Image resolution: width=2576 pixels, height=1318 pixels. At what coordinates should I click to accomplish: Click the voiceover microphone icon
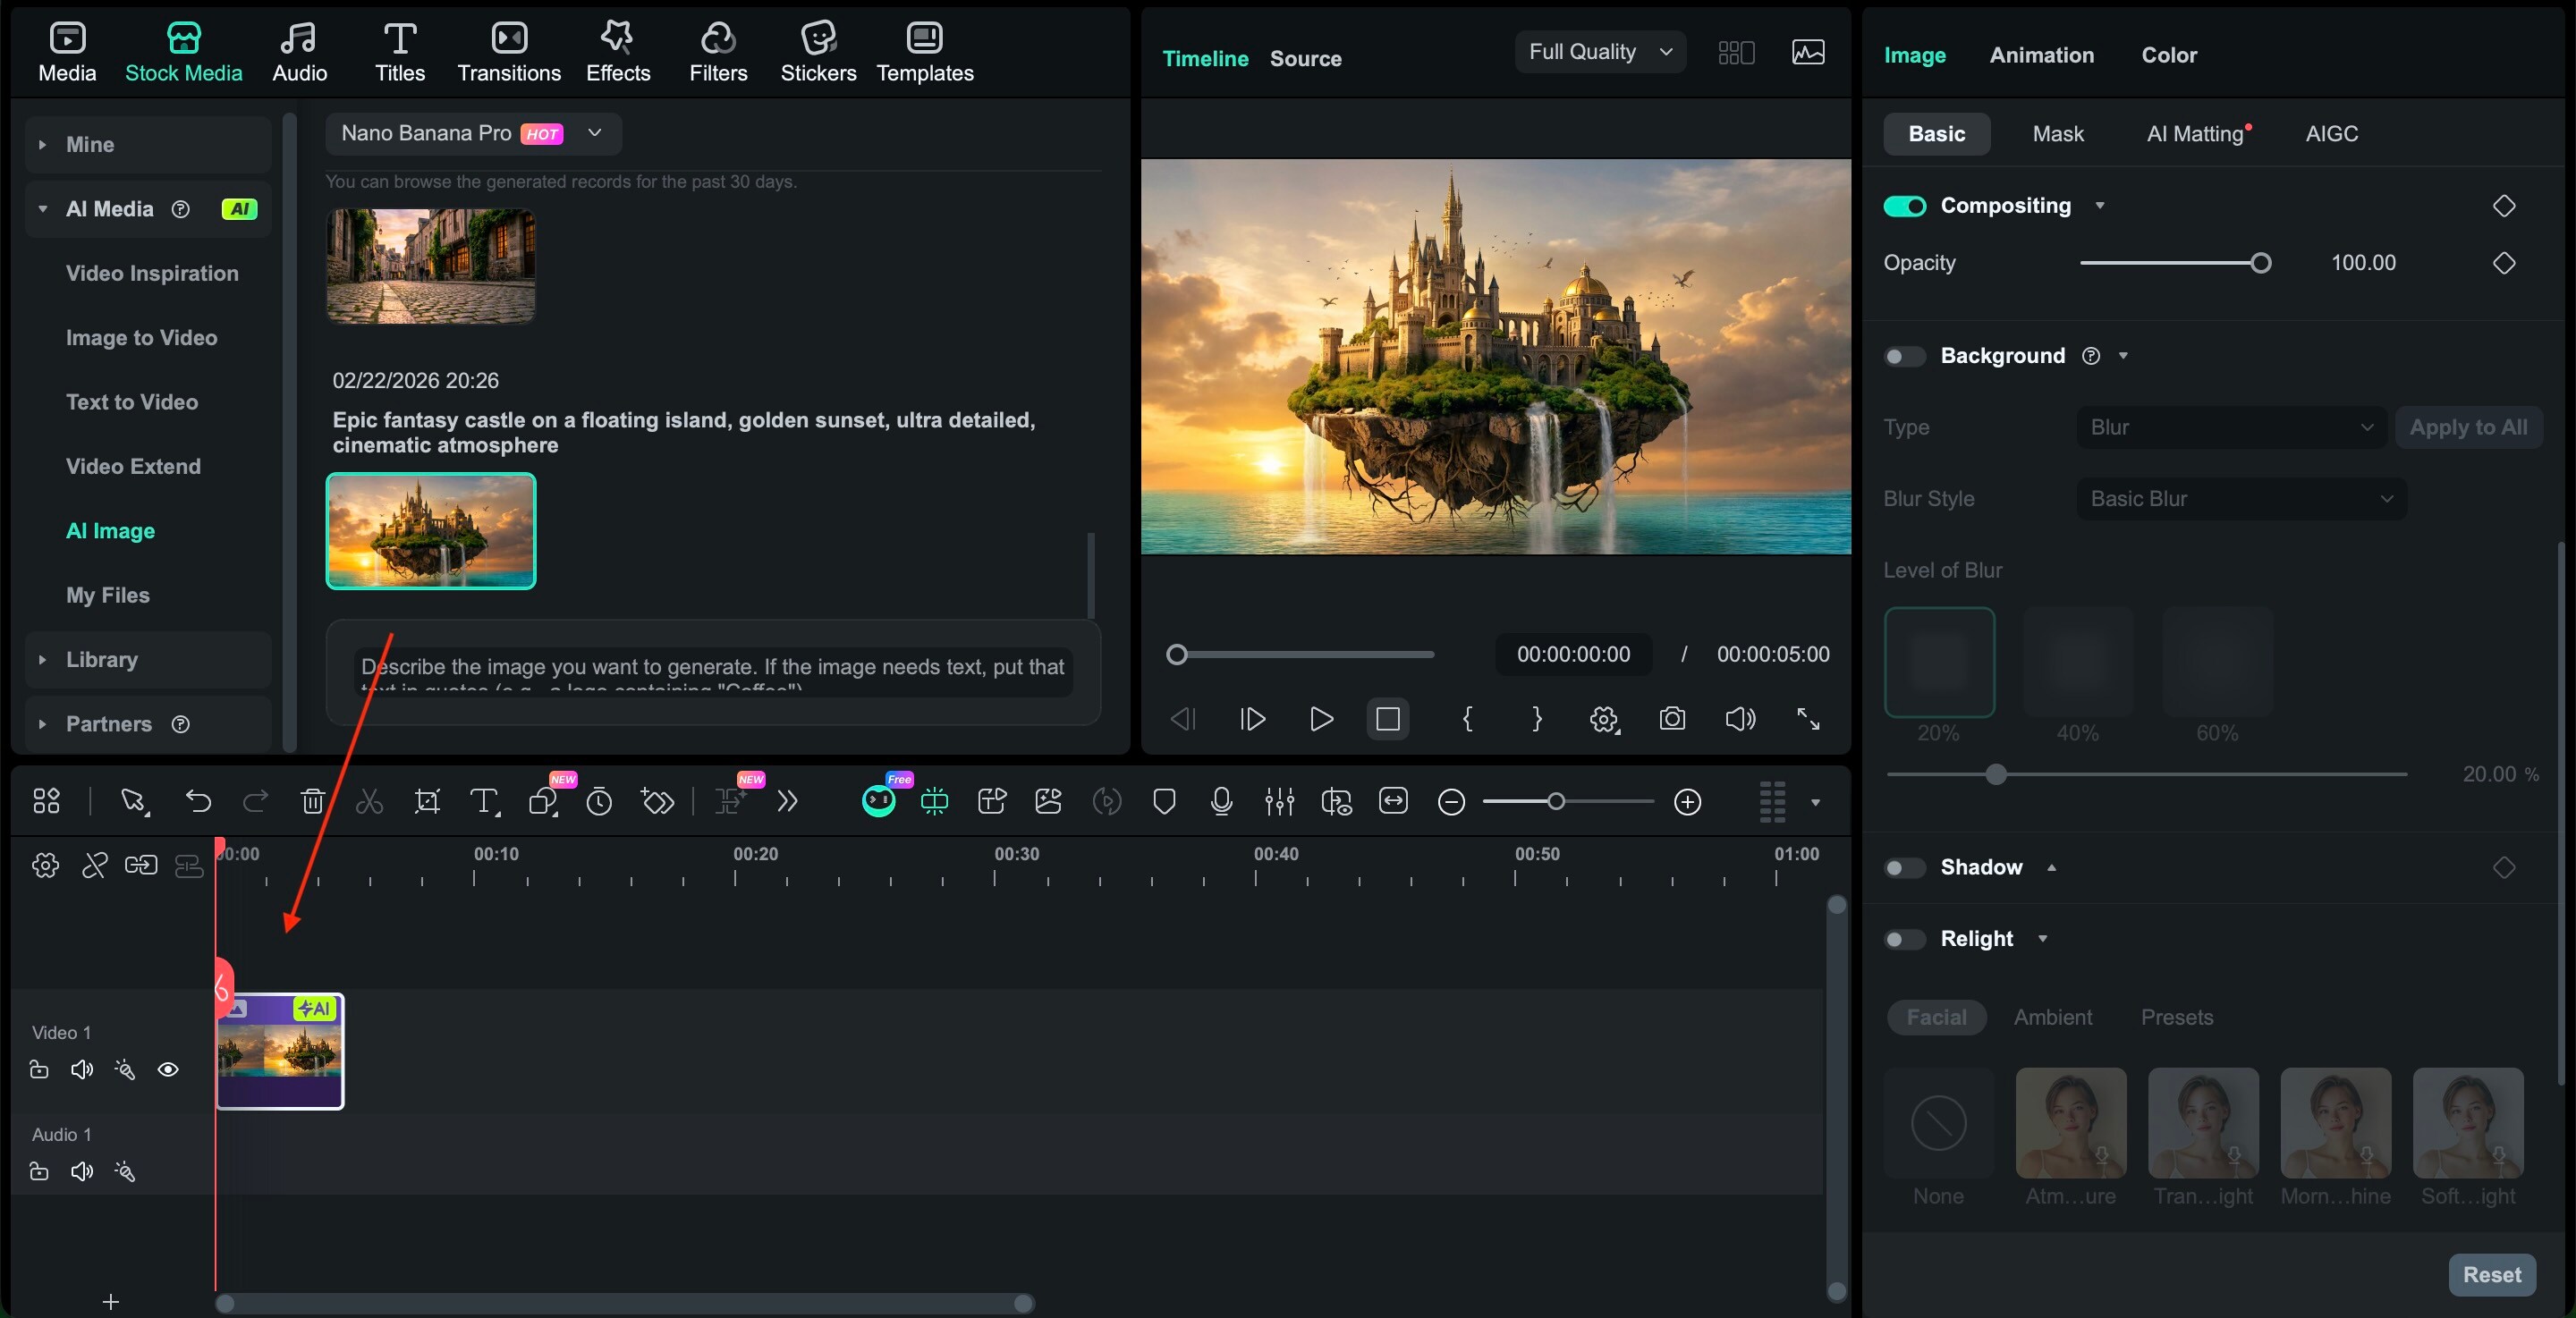(1220, 801)
